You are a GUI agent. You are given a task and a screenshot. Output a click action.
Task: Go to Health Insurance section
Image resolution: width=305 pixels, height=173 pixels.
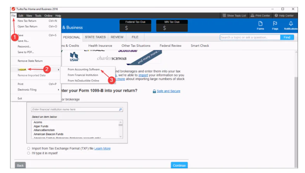[x=100, y=46]
